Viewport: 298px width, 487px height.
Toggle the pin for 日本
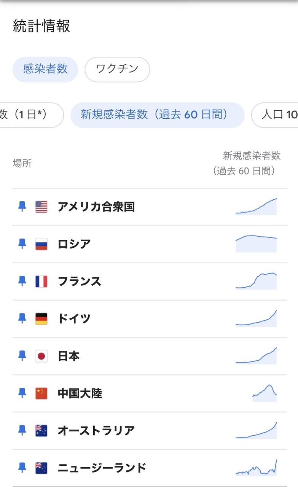click(x=22, y=356)
